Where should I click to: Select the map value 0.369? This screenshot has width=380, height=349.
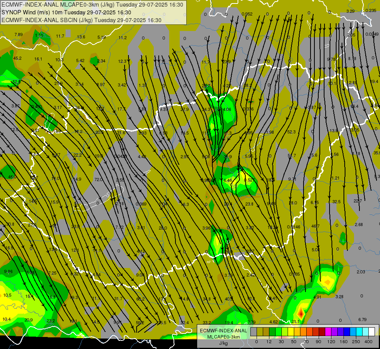pos(141,204)
